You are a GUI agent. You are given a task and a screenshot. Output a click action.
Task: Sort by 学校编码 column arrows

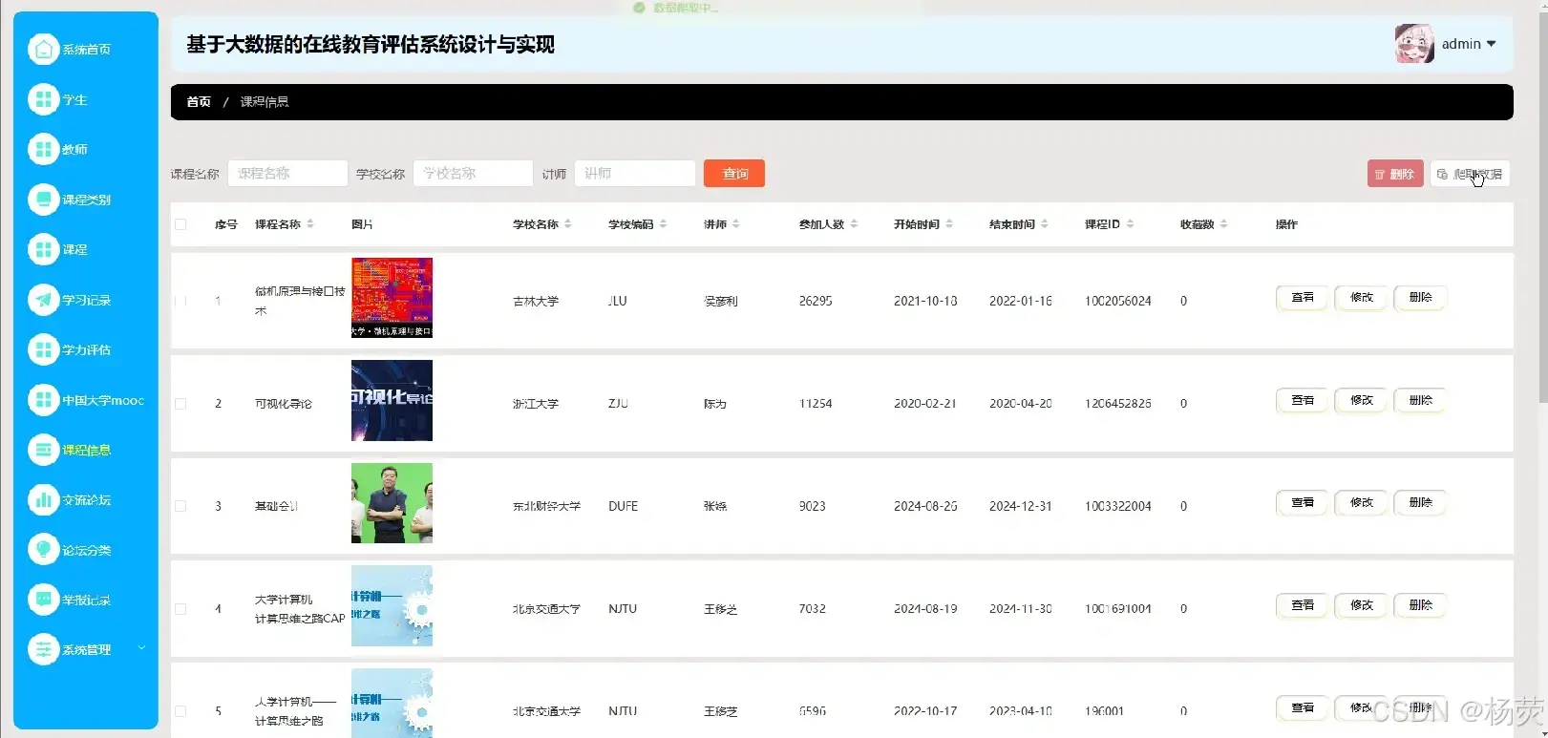[x=664, y=224]
